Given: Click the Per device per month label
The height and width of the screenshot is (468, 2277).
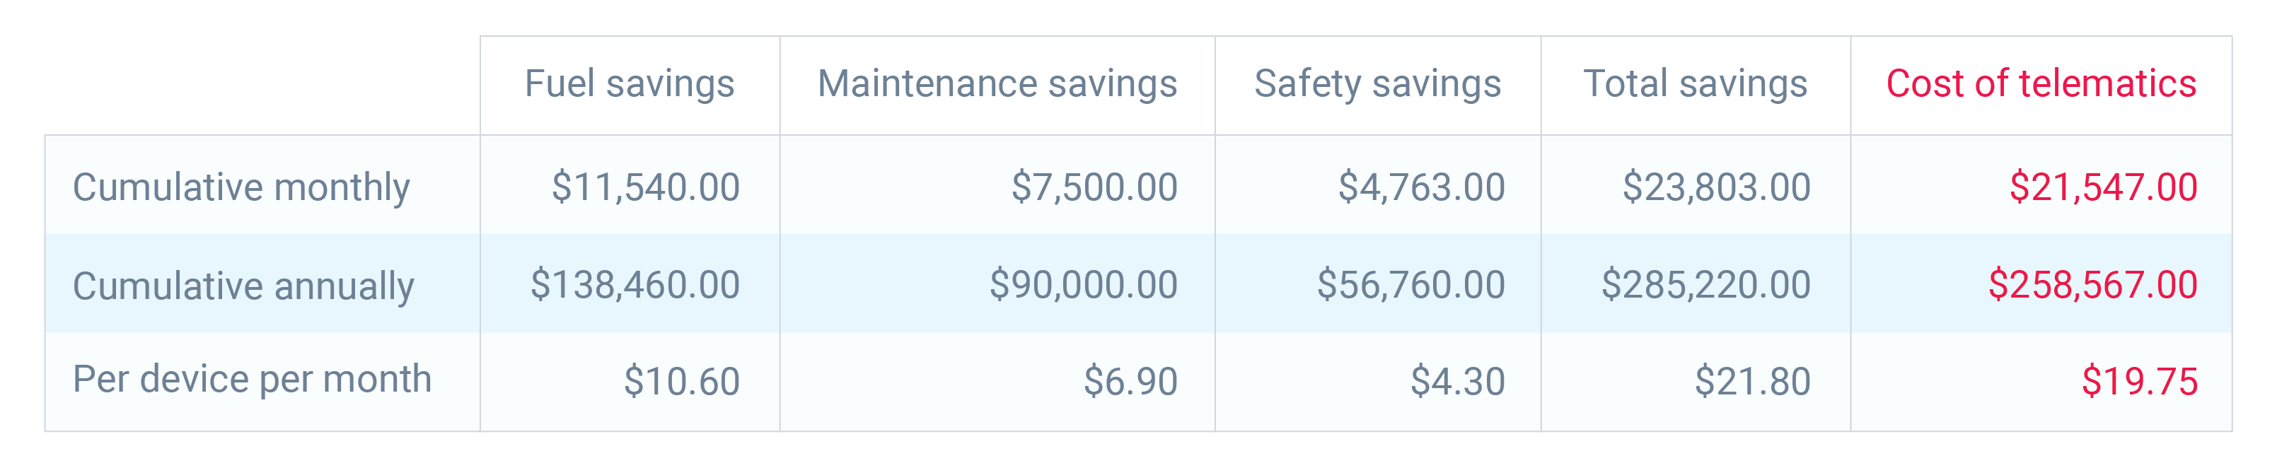Looking at the screenshot, I should pyautogui.click(x=252, y=380).
